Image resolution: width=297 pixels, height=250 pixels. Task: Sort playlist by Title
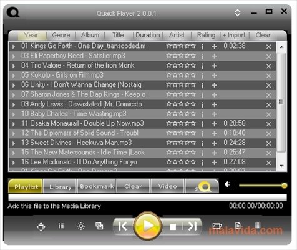click(118, 35)
